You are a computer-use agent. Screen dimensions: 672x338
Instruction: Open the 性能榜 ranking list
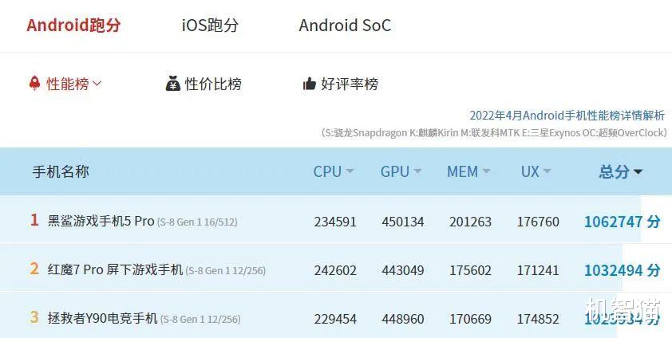click(x=68, y=84)
